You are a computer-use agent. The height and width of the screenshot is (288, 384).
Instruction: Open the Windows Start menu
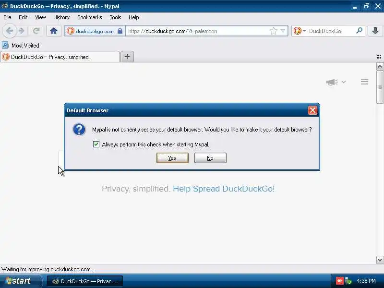point(21,281)
